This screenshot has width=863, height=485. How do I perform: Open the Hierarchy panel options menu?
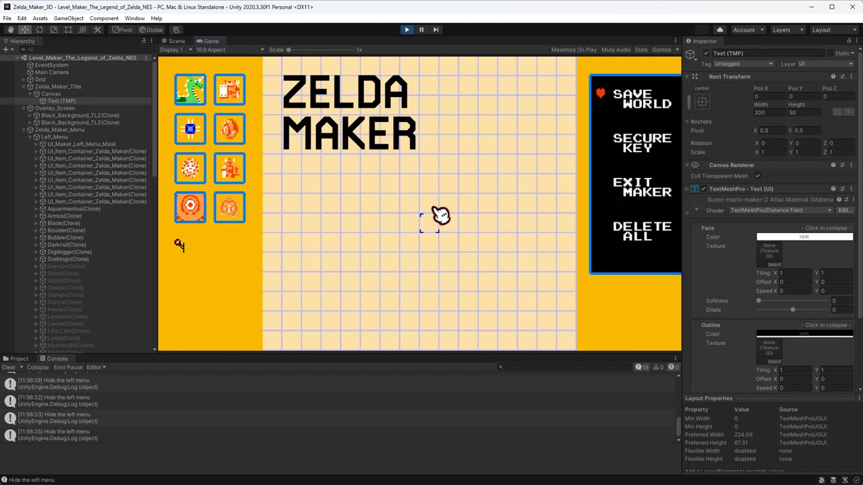tap(152, 41)
